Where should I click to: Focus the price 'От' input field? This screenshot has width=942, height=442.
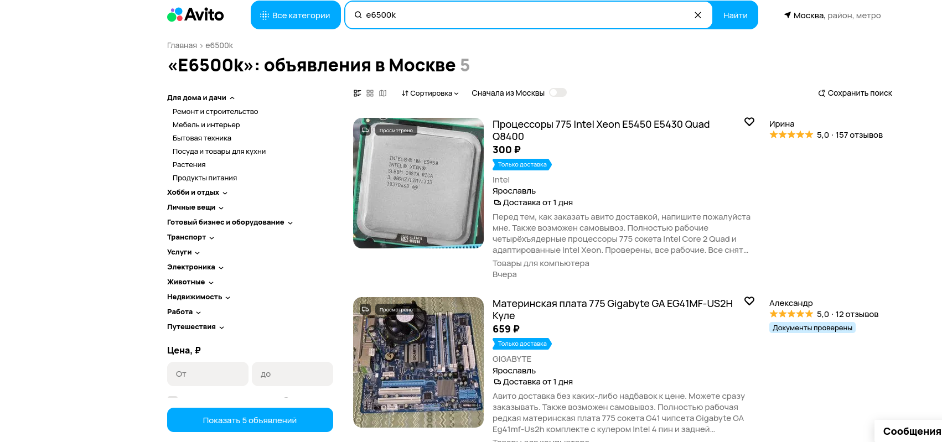(x=208, y=374)
